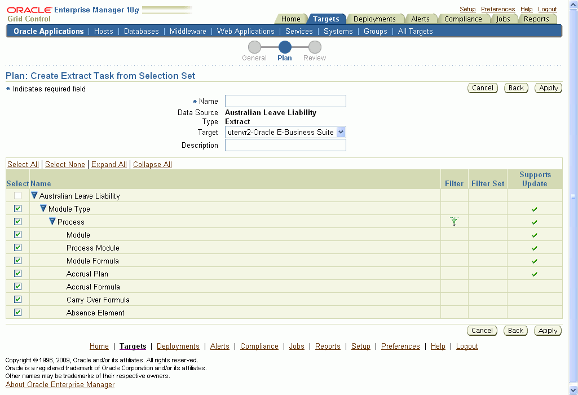Click the bottom Apply button
Image resolution: width=578 pixels, height=395 pixels.
pos(548,331)
